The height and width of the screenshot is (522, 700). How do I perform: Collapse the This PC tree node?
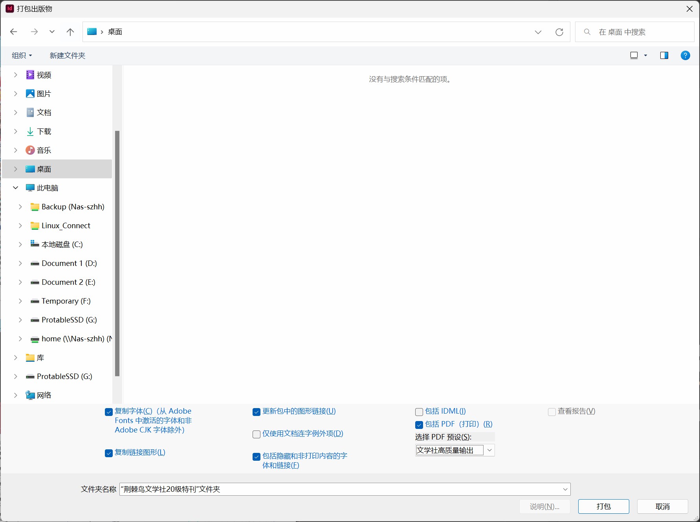(16, 188)
